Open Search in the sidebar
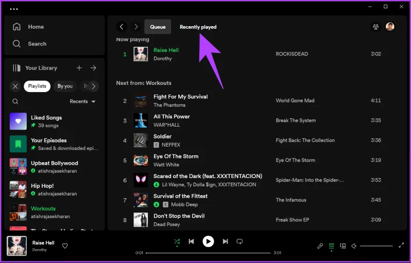 (x=30, y=44)
